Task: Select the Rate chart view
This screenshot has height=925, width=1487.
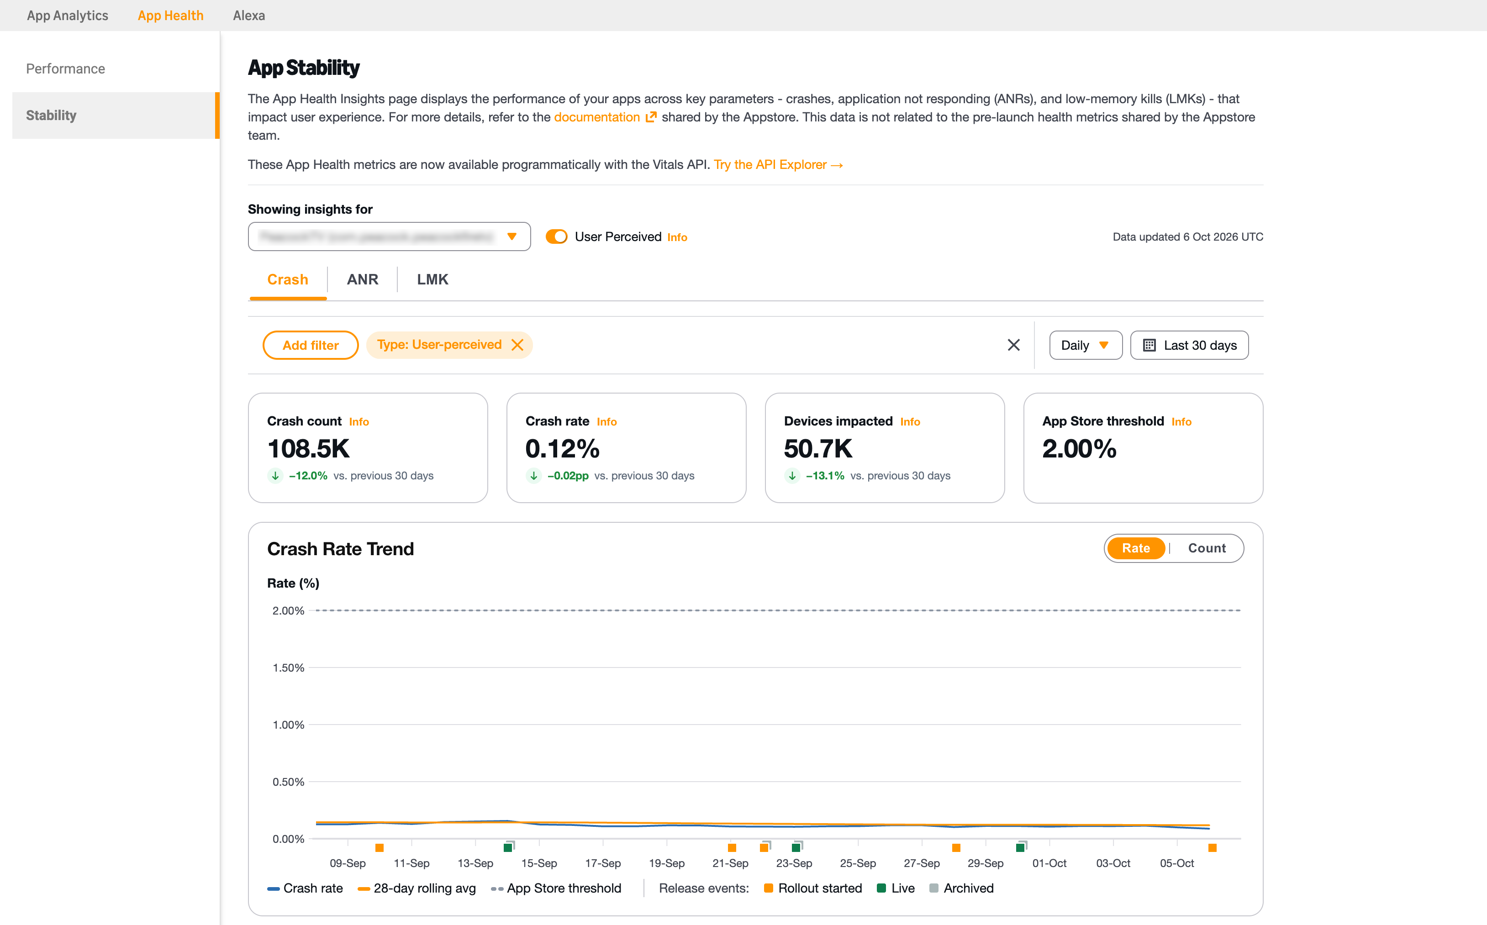Action: (1136, 548)
